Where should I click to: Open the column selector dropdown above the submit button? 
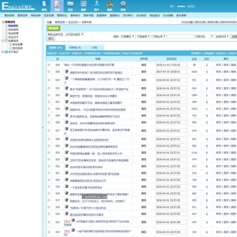pyautogui.click(x=65, y=34)
